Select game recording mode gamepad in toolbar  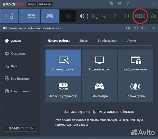50,16
